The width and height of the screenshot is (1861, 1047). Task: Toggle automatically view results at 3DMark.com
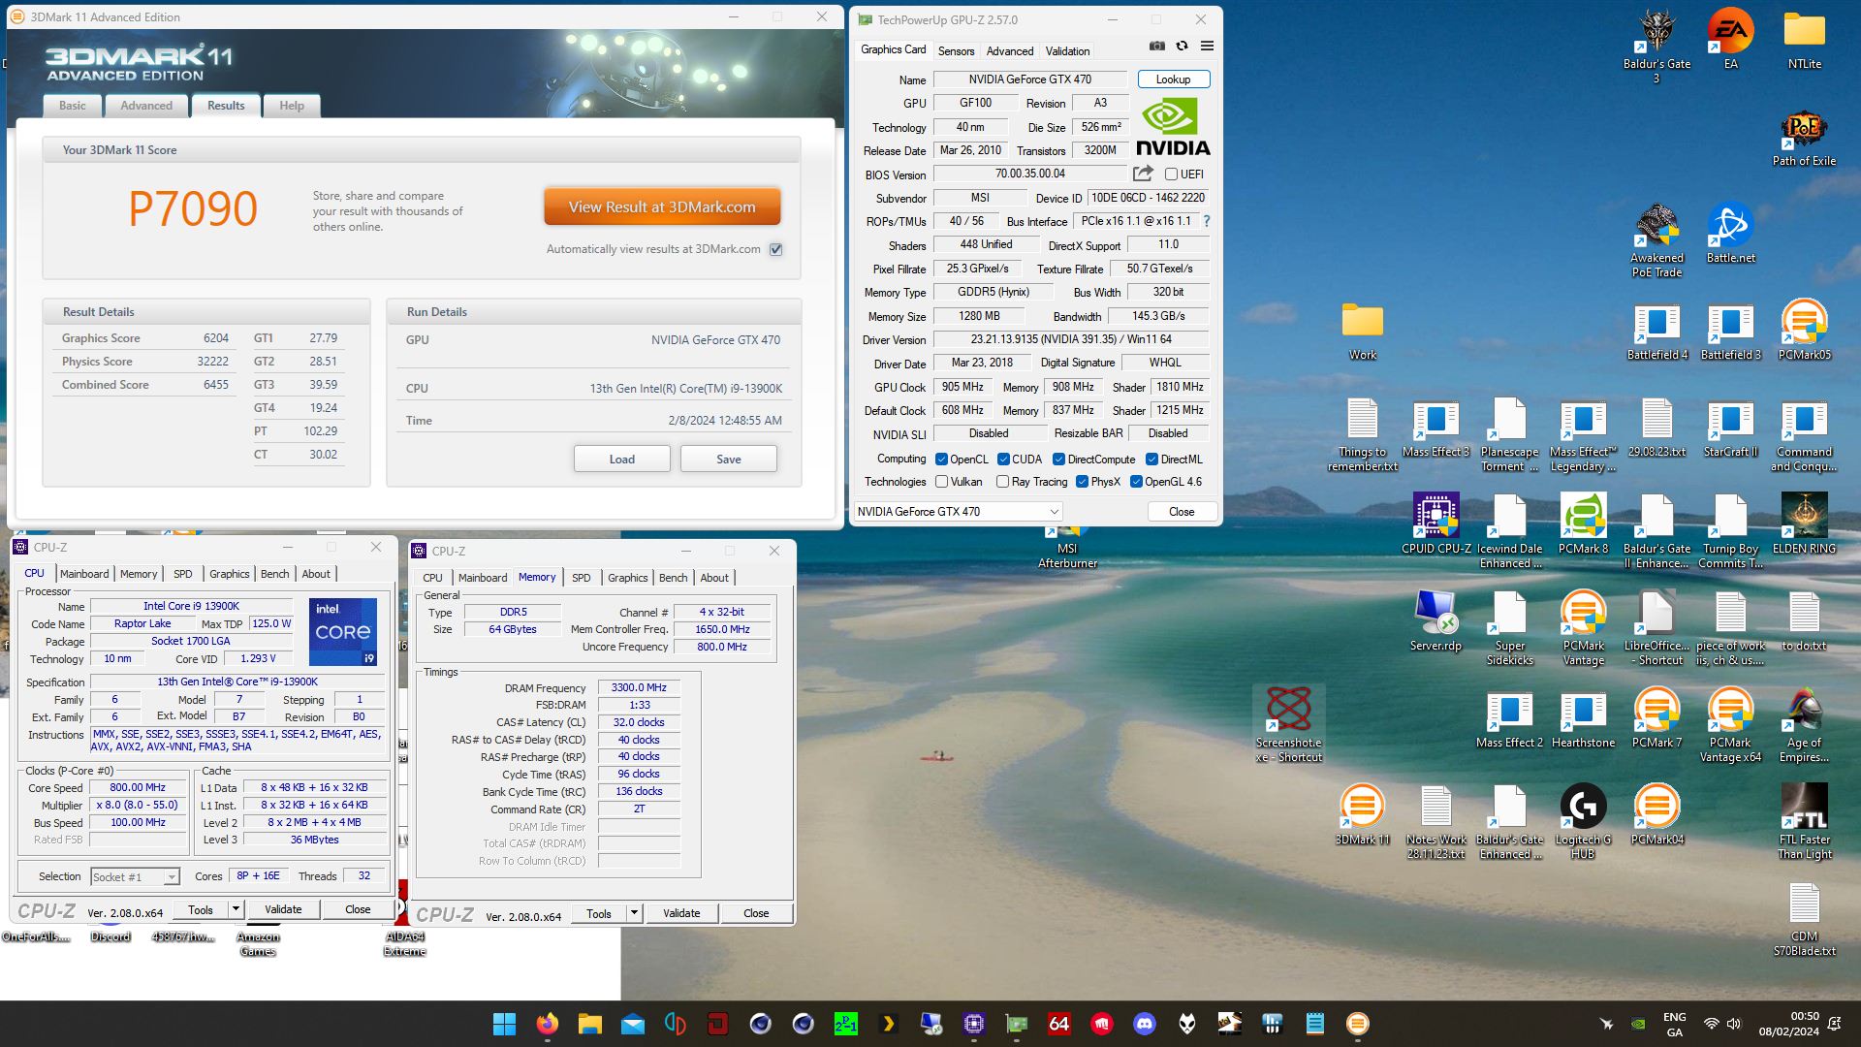[775, 249]
